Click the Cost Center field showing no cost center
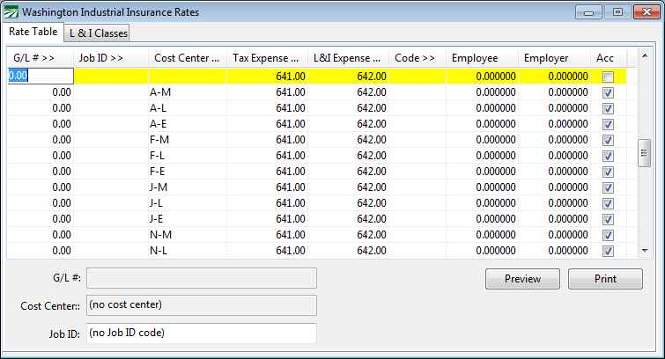 click(202, 305)
